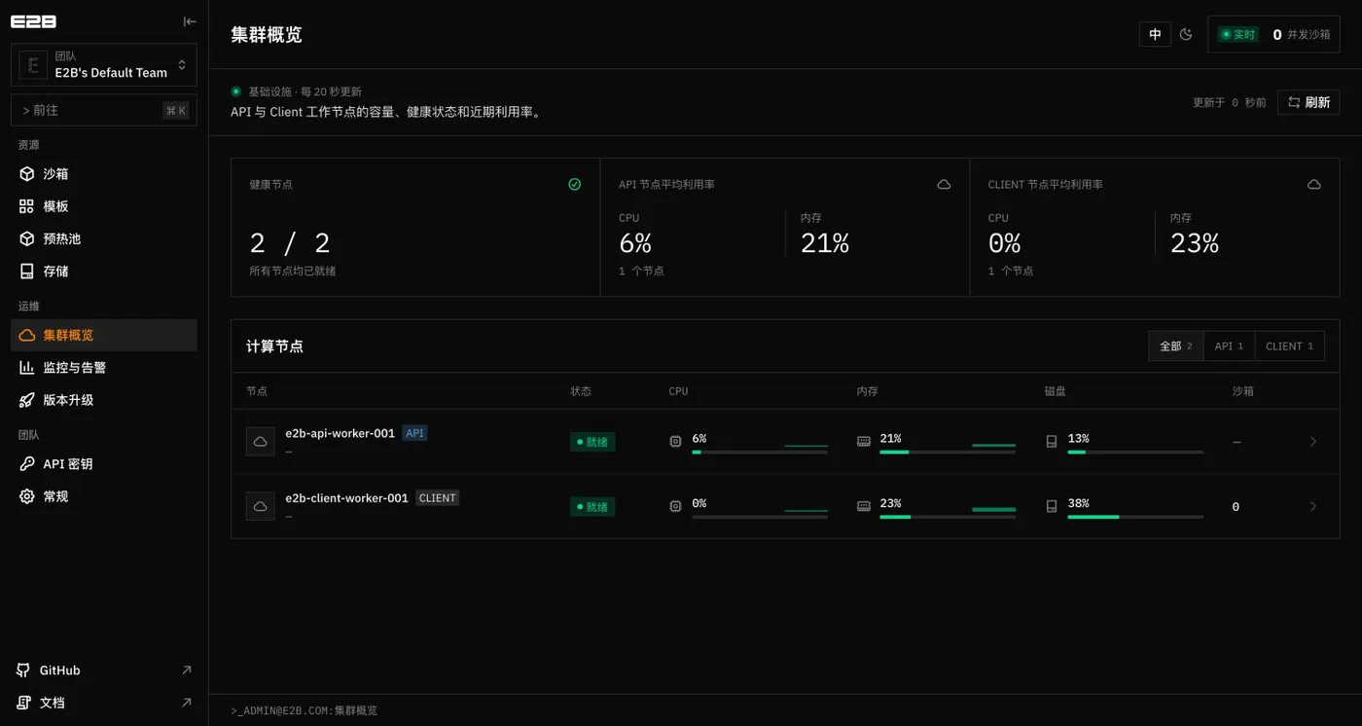Viewport: 1362px width, 726px height.
Task: Click cloud icon in CLIENT 节点平均利用率 card
Action: (x=1313, y=184)
